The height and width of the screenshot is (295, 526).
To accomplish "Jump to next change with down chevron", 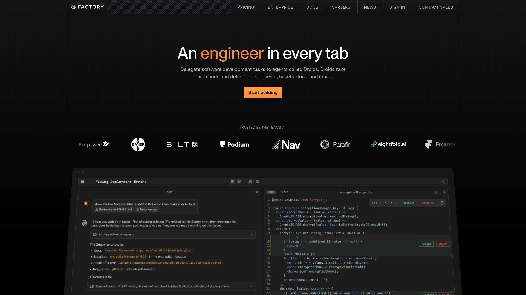I will (x=385, y=203).
